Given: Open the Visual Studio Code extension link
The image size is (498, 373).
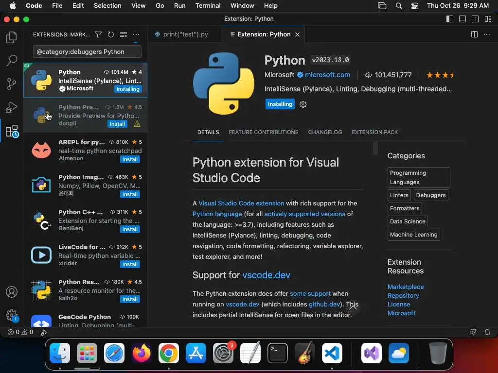Looking at the screenshot, I should tap(241, 203).
